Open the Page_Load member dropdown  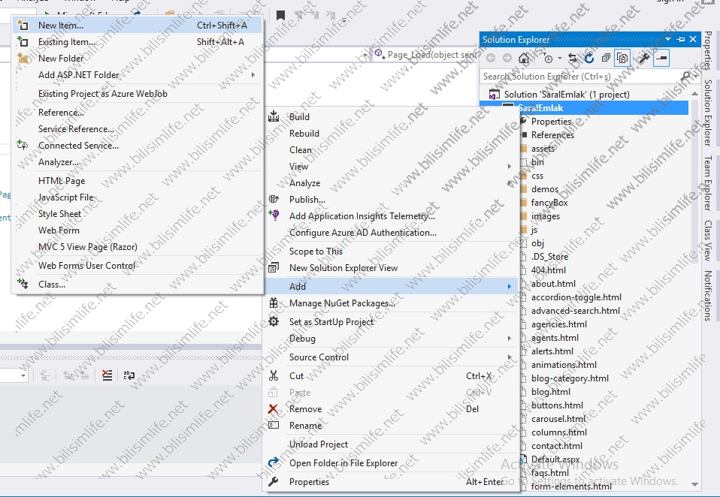[x=423, y=55]
